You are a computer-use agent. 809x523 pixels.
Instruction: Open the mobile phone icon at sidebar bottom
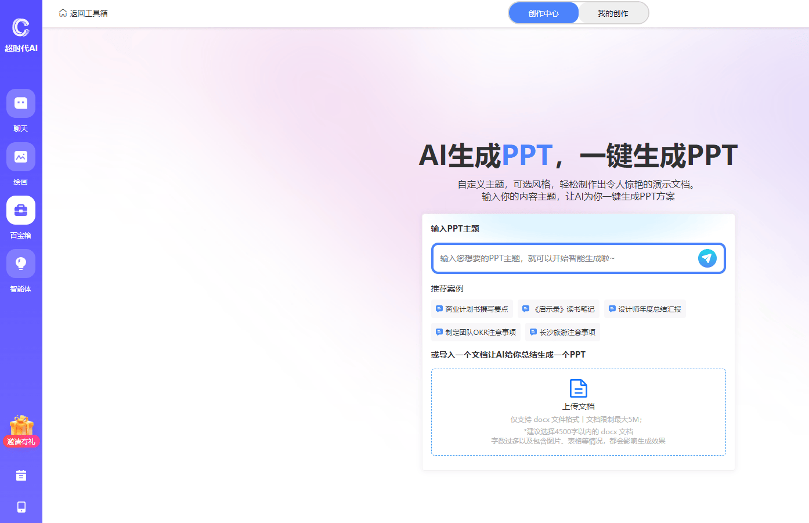click(x=20, y=507)
